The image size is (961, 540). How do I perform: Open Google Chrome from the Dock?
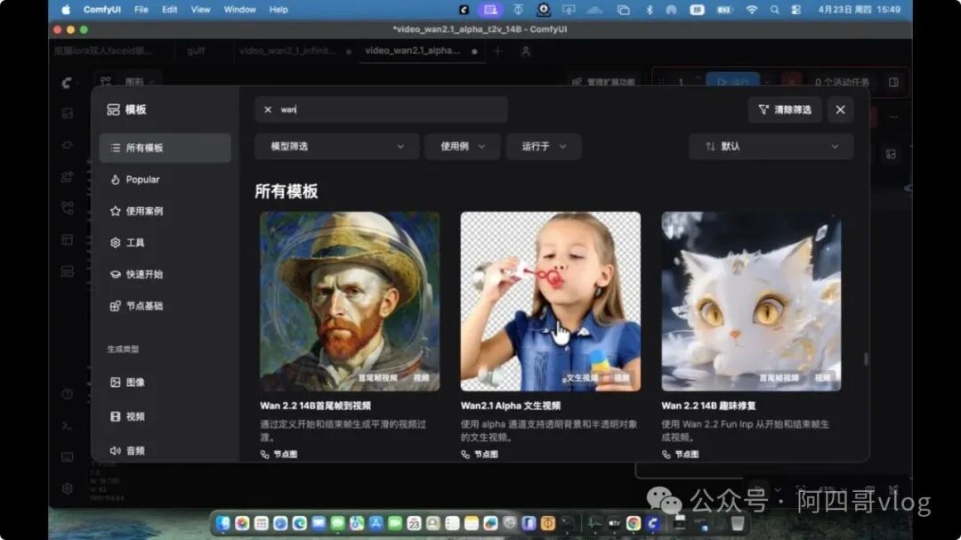click(x=634, y=523)
